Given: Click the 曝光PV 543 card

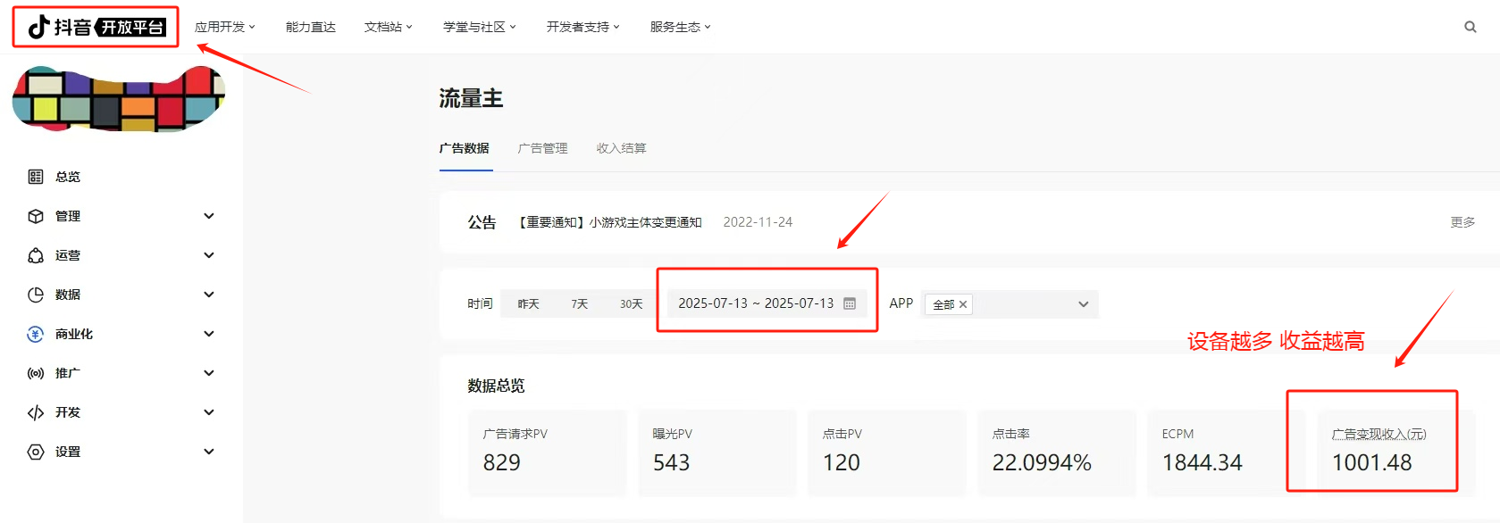Looking at the screenshot, I should tap(717, 453).
